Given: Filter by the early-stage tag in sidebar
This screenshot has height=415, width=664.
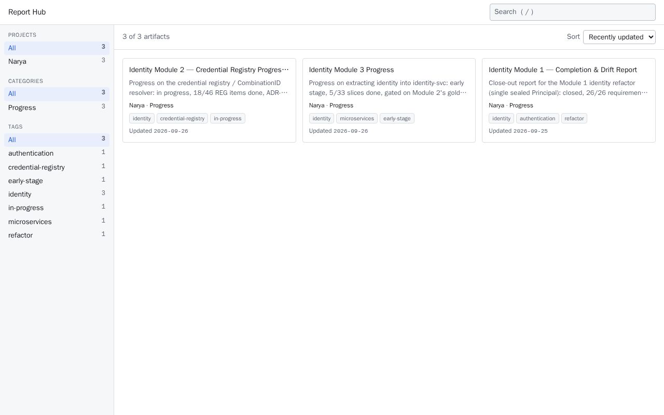Looking at the screenshot, I should point(57,181).
